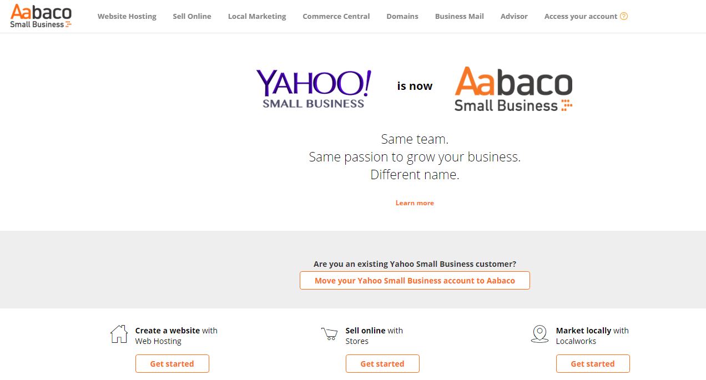Viewport: 706px width, 380px height.
Task: Open Business Mail
Action: [x=460, y=16]
